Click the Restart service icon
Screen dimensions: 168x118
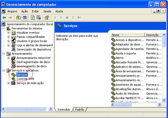coord(79,17)
